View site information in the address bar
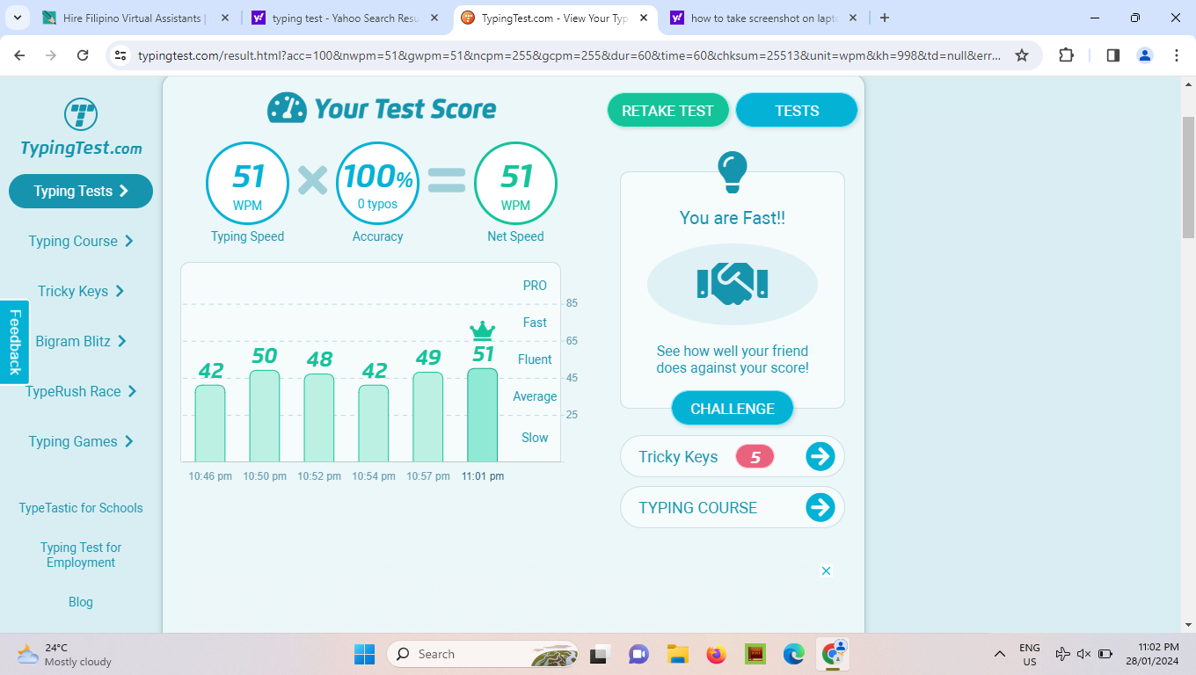1196x675 pixels. (x=121, y=55)
